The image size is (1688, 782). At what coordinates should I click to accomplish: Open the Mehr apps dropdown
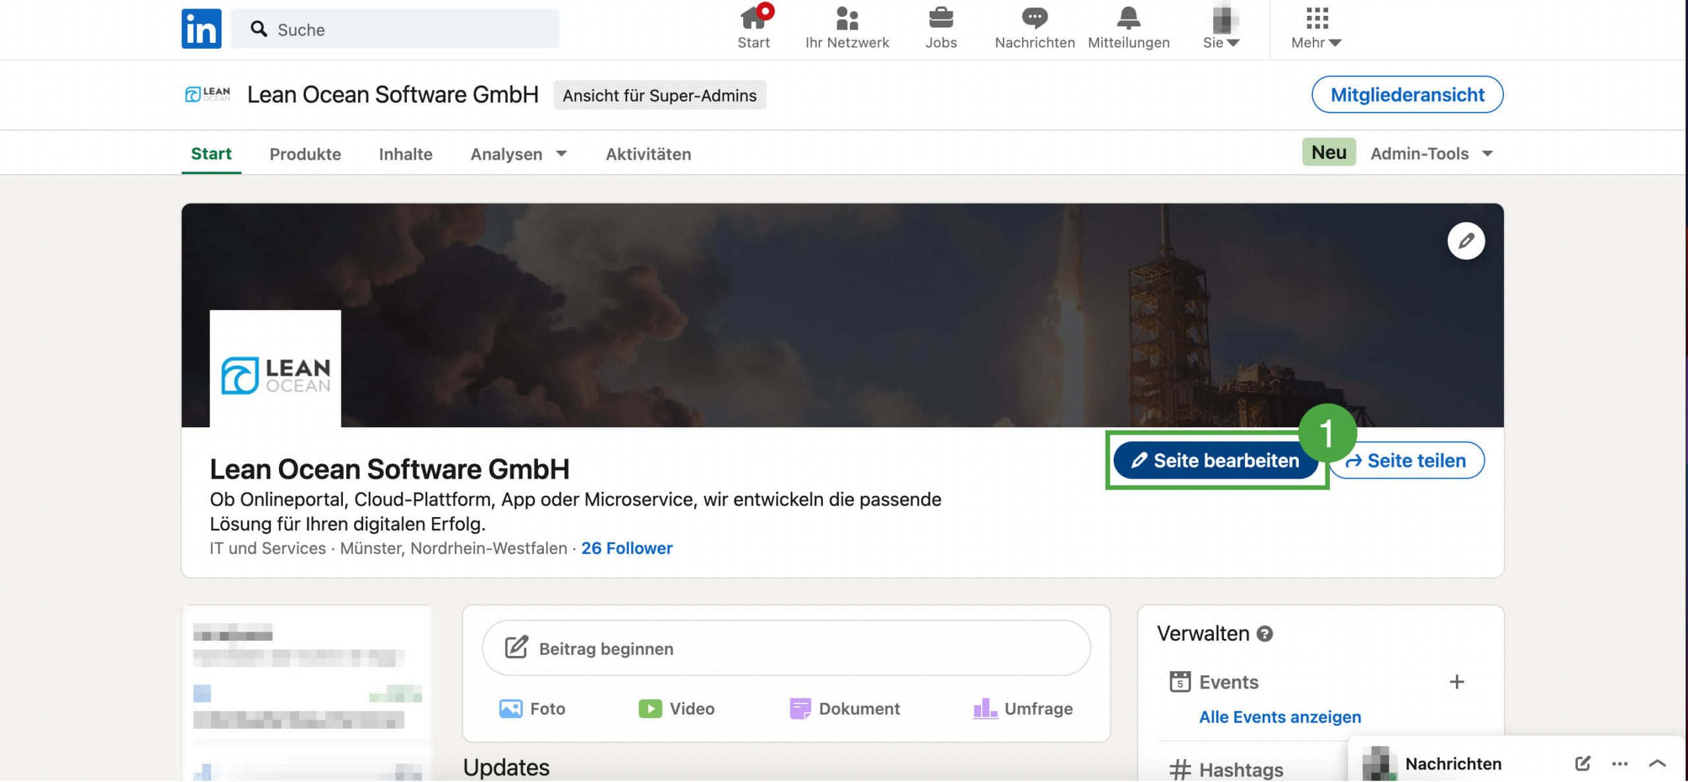[1316, 30]
